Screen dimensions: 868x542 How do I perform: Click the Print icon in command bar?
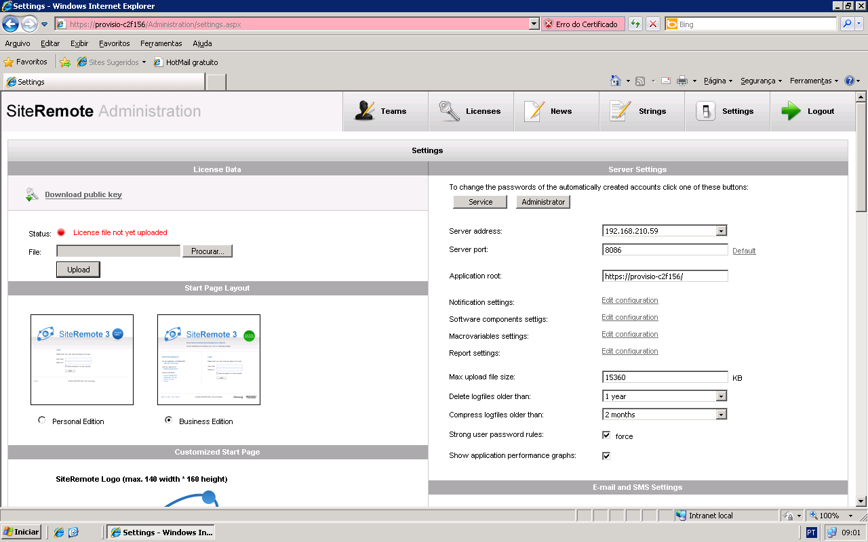point(683,81)
